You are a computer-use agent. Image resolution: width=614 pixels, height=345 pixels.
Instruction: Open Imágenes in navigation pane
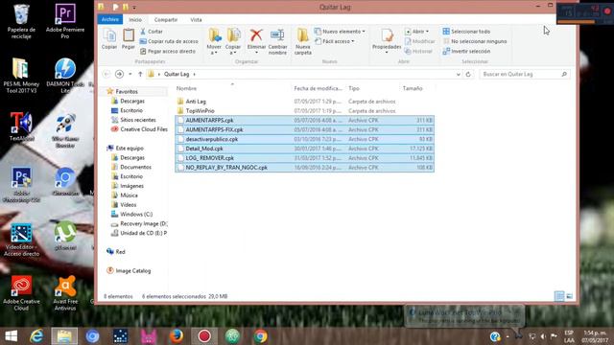[131, 186]
